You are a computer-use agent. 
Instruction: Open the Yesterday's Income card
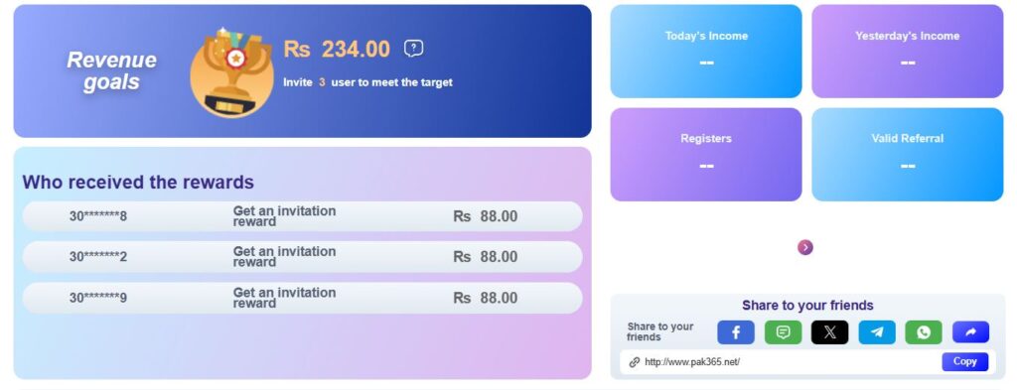coord(908,52)
